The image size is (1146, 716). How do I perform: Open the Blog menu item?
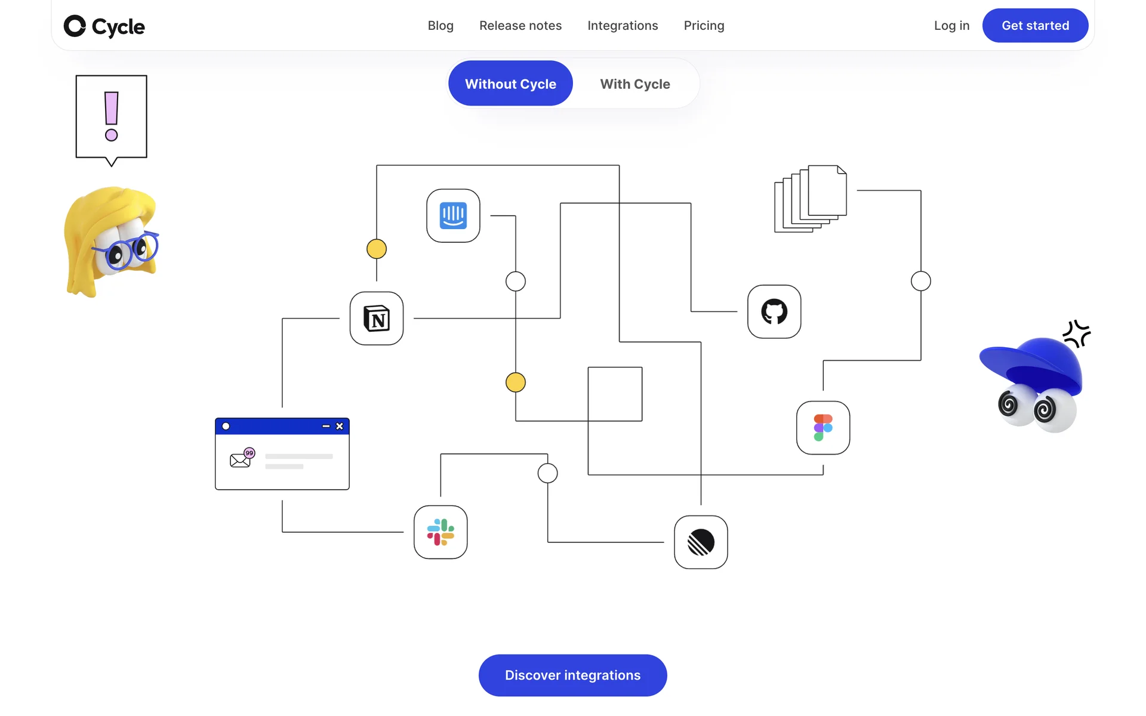[x=440, y=26]
